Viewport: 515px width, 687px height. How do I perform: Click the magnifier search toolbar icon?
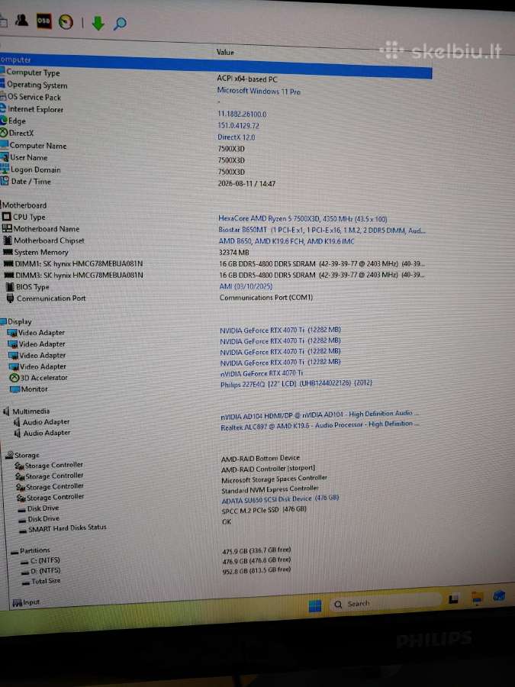pos(120,23)
